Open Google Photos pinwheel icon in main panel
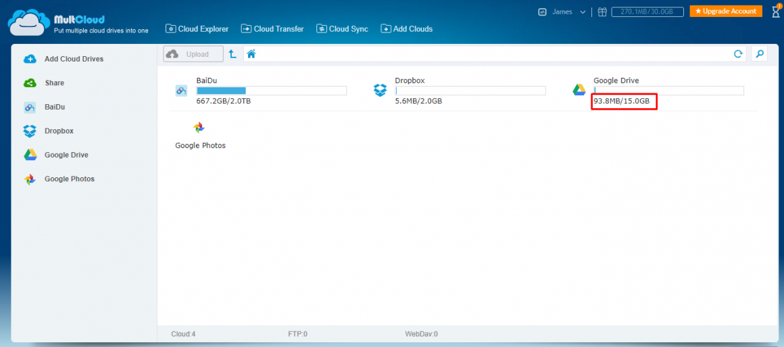 (199, 128)
